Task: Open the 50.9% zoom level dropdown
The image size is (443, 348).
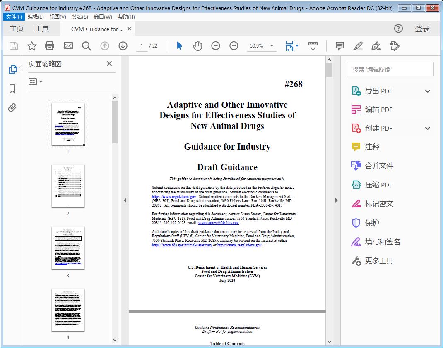Action: pos(271,46)
